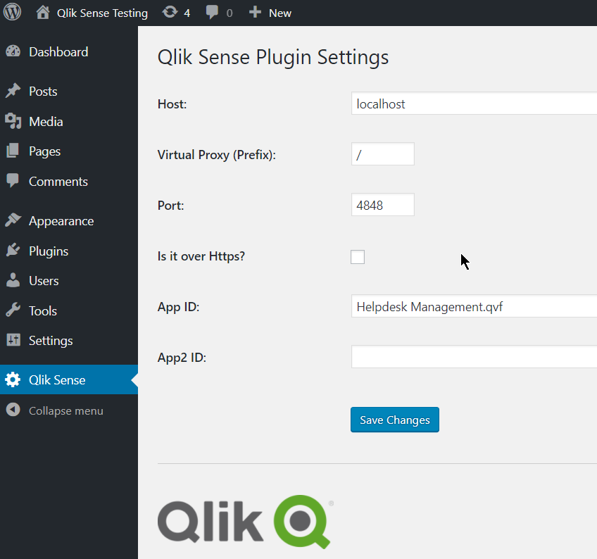Screen dimensions: 597x559
Task: Click the home icon beside Qlik Sense Testing
Action: tap(43, 13)
